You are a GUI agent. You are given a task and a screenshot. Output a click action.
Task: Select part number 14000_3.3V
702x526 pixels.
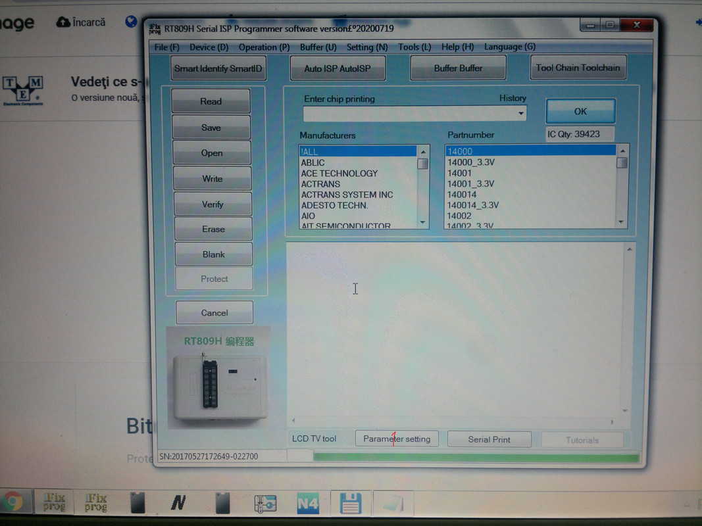(530, 162)
